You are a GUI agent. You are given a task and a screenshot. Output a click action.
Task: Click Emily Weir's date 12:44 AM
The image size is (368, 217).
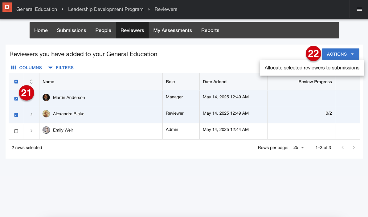(x=226, y=129)
